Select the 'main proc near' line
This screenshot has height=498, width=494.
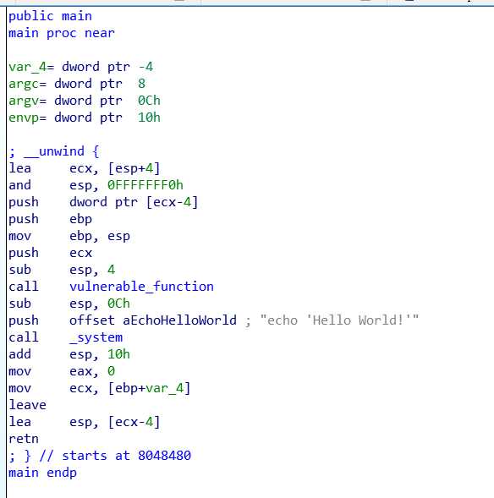click(62, 33)
